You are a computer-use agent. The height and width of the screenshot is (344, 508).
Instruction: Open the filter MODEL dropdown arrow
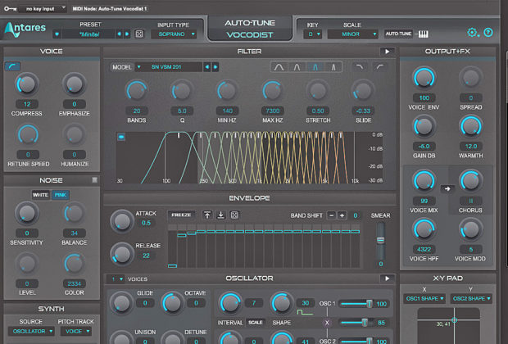click(x=139, y=67)
